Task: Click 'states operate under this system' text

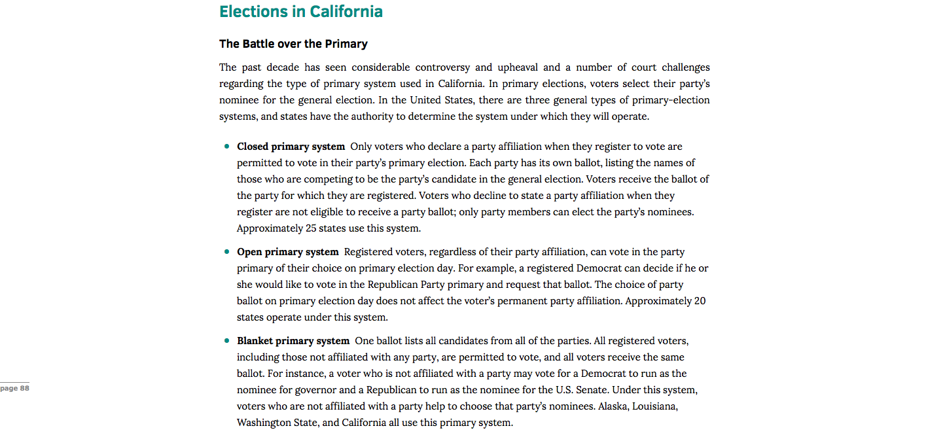Action: point(312,317)
